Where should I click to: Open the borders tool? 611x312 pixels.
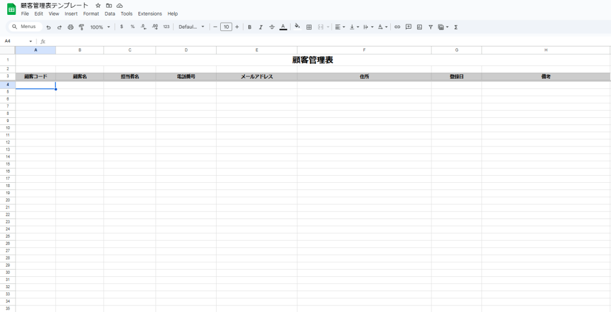click(x=308, y=27)
